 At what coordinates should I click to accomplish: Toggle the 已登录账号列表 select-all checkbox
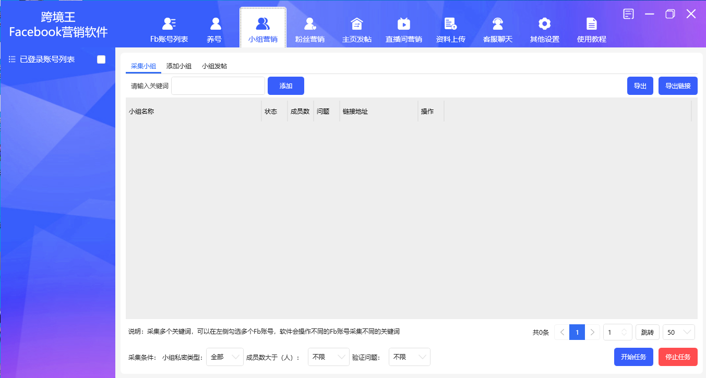click(101, 59)
